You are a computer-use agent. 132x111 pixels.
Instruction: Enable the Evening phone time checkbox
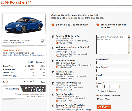point(107,91)
